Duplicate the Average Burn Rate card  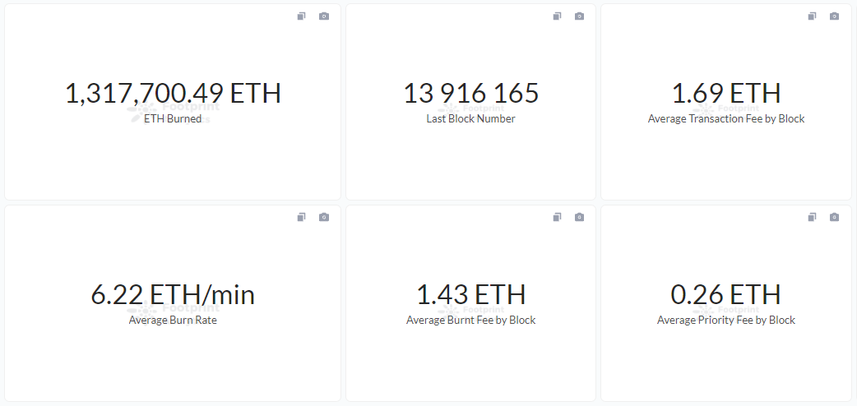click(x=301, y=218)
